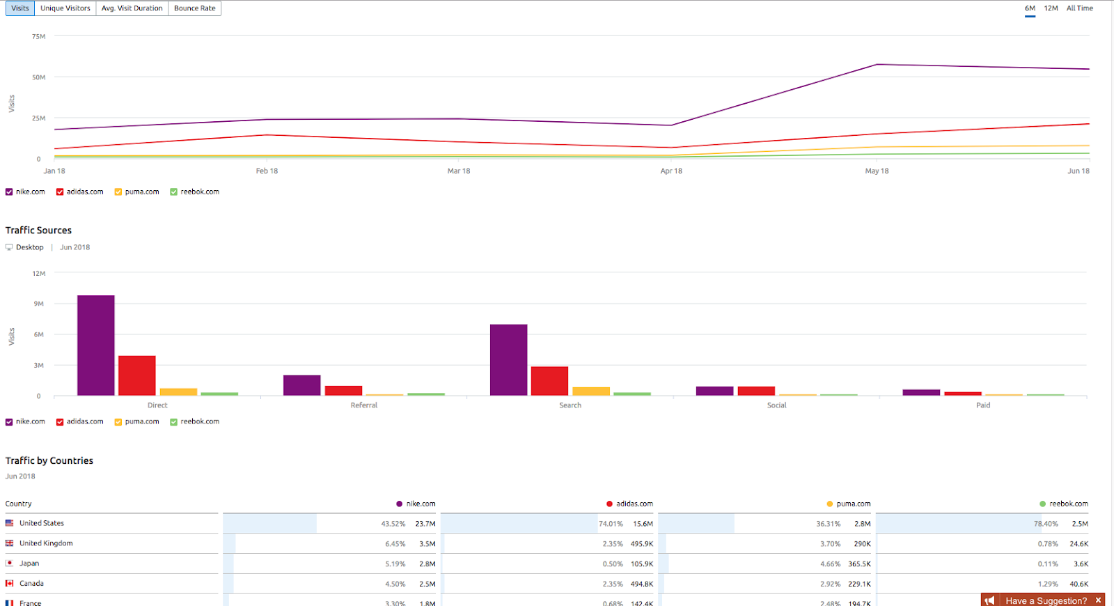The height and width of the screenshot is (606, 1114).
Task: Click the purple nike.com dot in country table
Action: click(399, 504)
